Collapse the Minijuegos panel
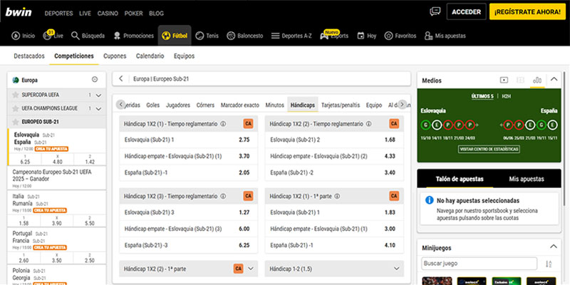The height and width of the screenshot is (285, 570). pos(554,247)
